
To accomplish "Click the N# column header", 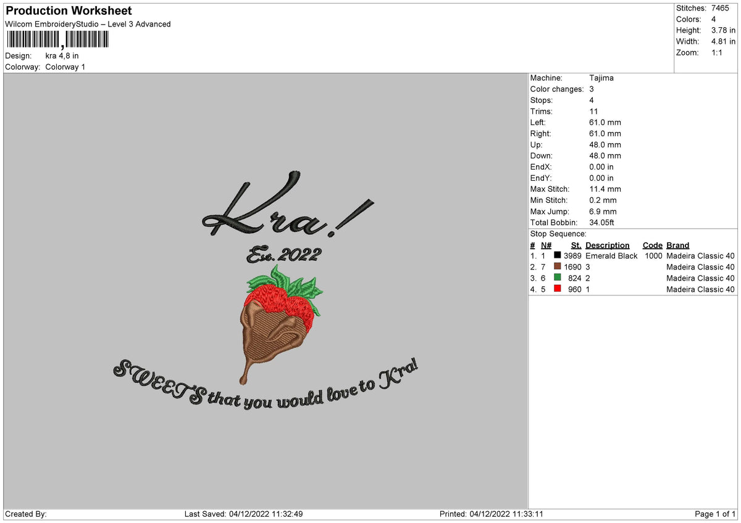I will pos(546,245).
